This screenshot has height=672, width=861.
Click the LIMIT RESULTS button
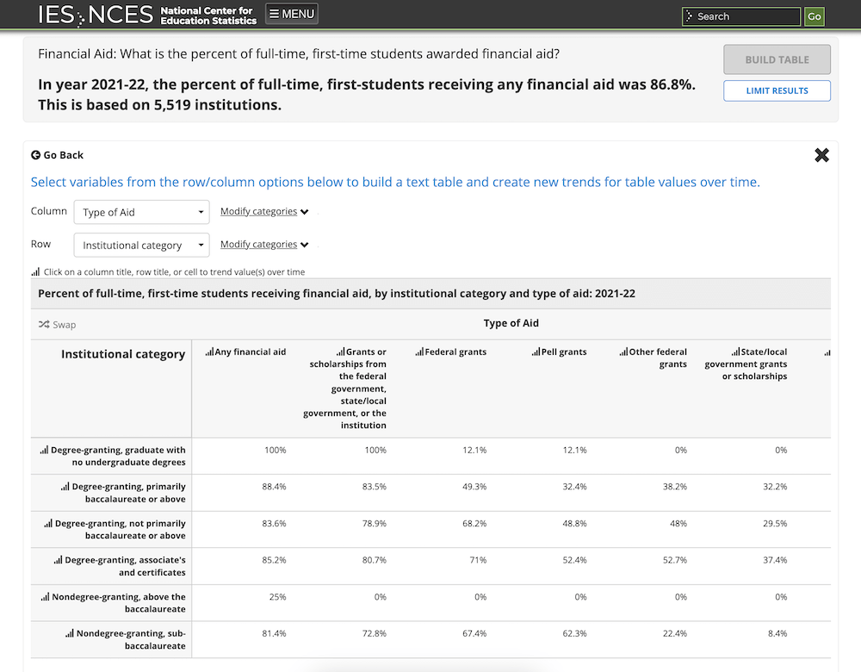(777, 90)
